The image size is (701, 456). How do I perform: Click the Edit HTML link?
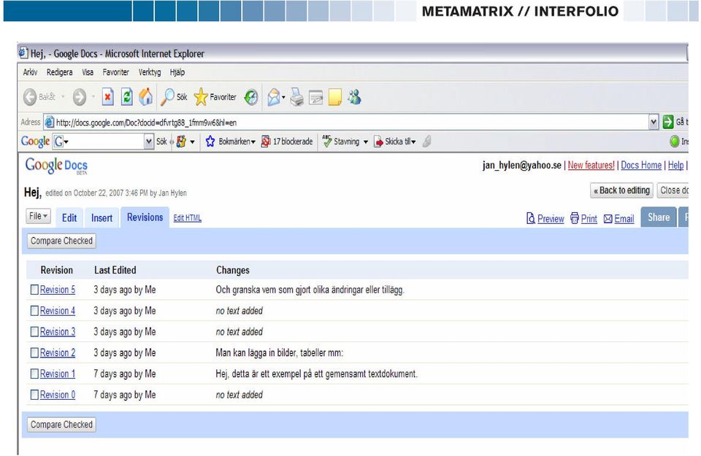tap(188, 218)
